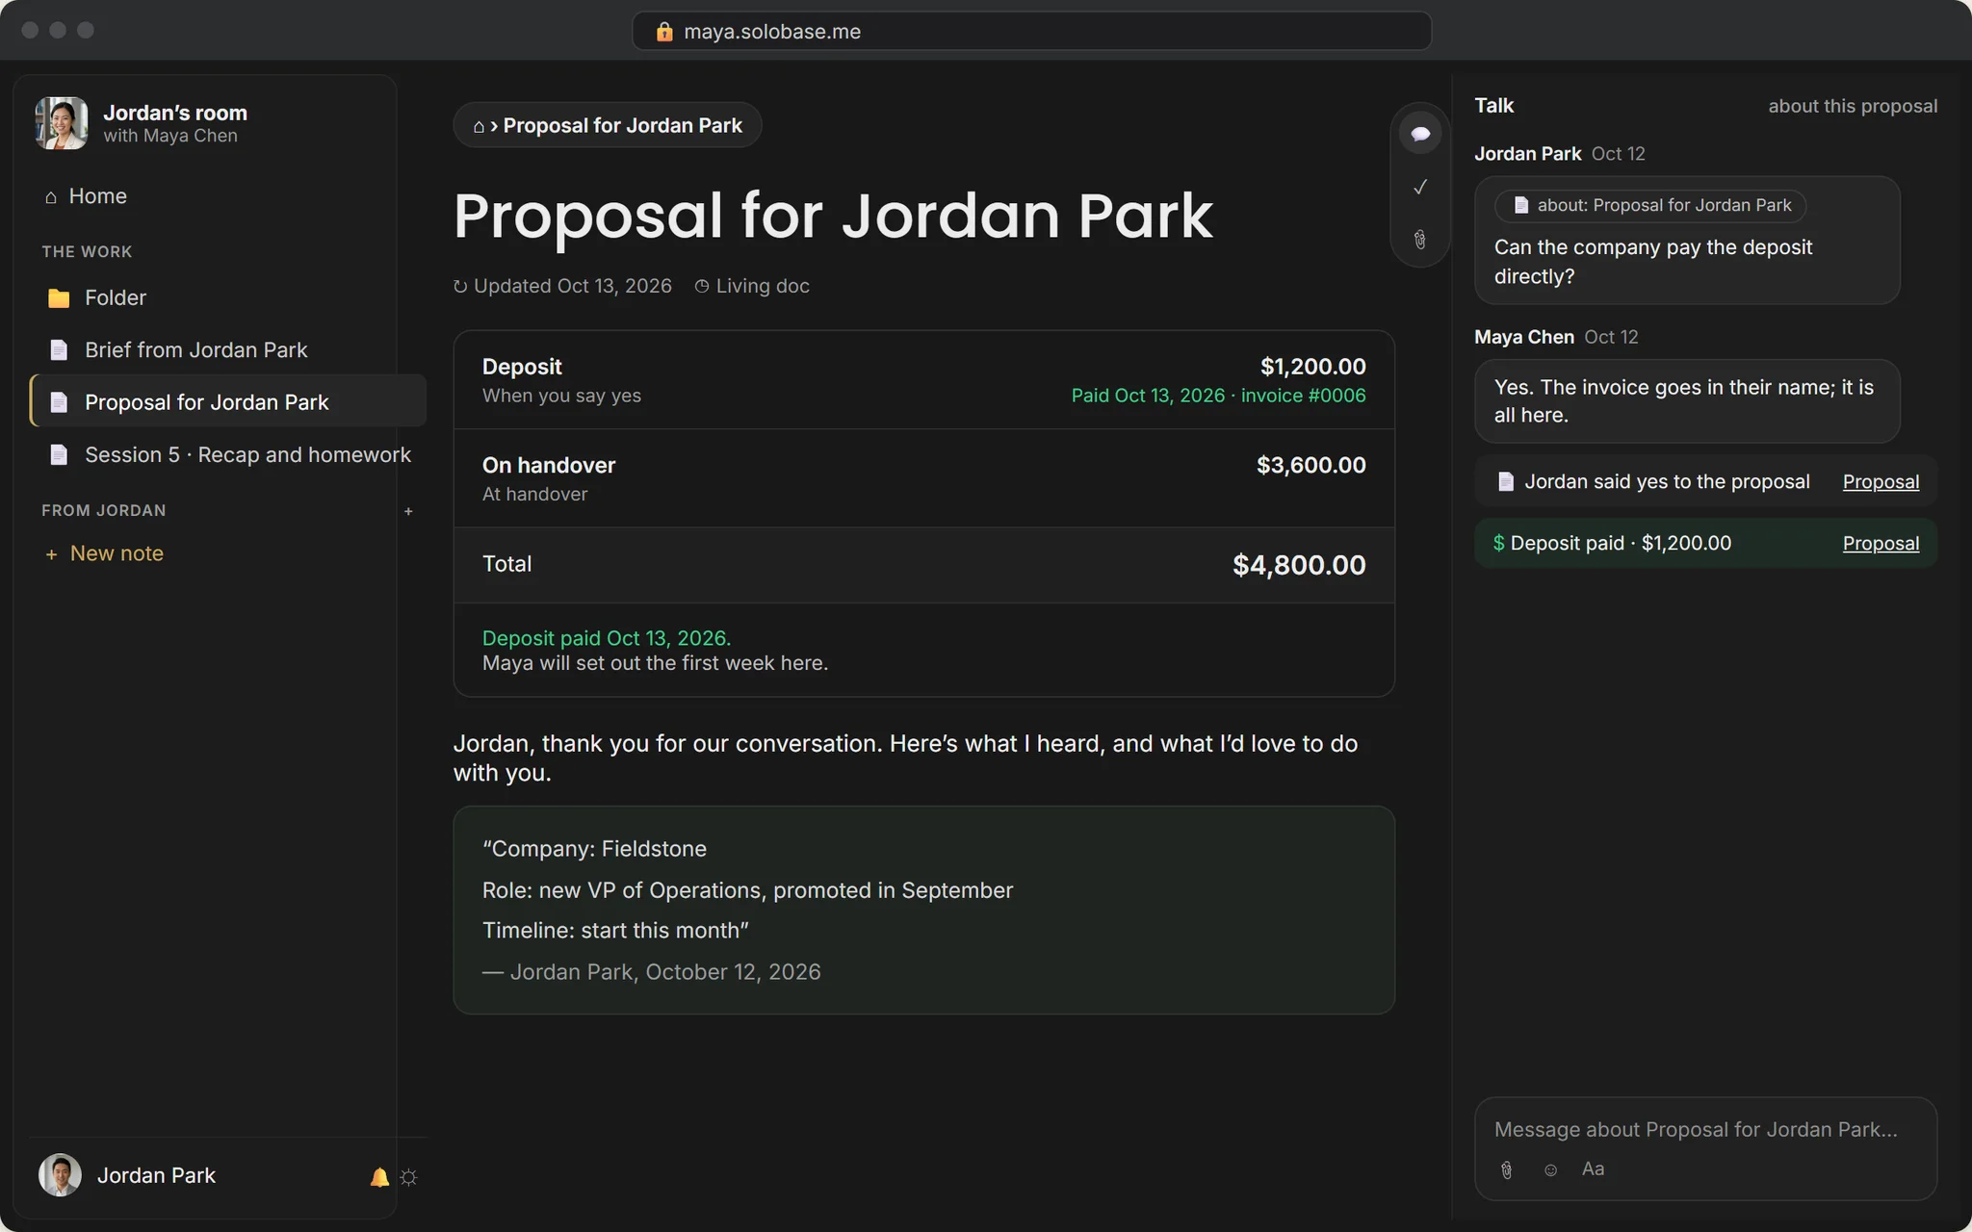This screenshot has width=1972, height=1232.
Task: Toggle the sun theme icon
Action: (408, 1176)
